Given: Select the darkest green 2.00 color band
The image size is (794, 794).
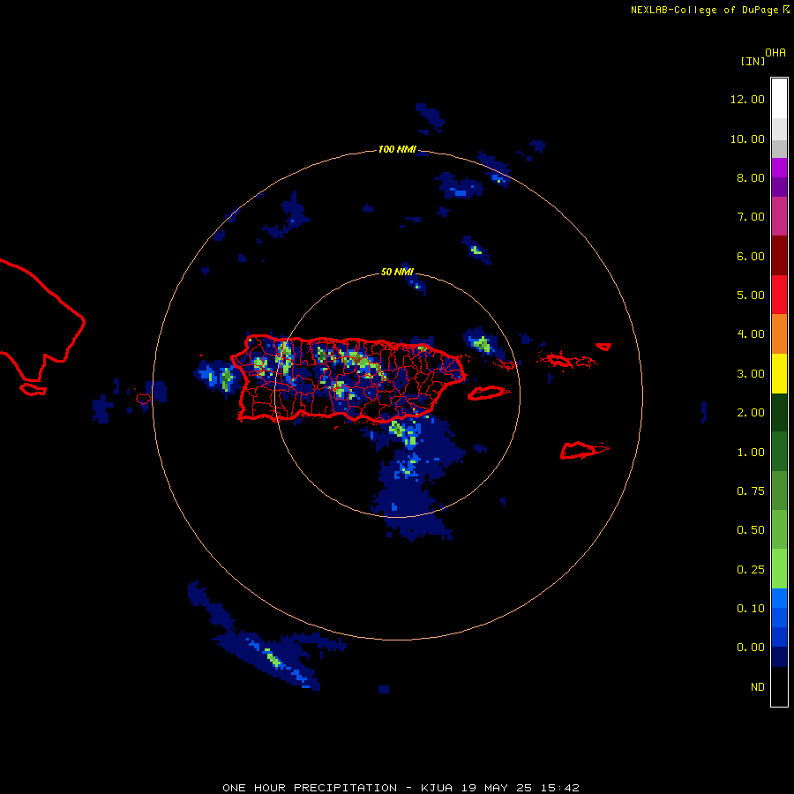Looking at the screenshot, I should coord(779,413).
